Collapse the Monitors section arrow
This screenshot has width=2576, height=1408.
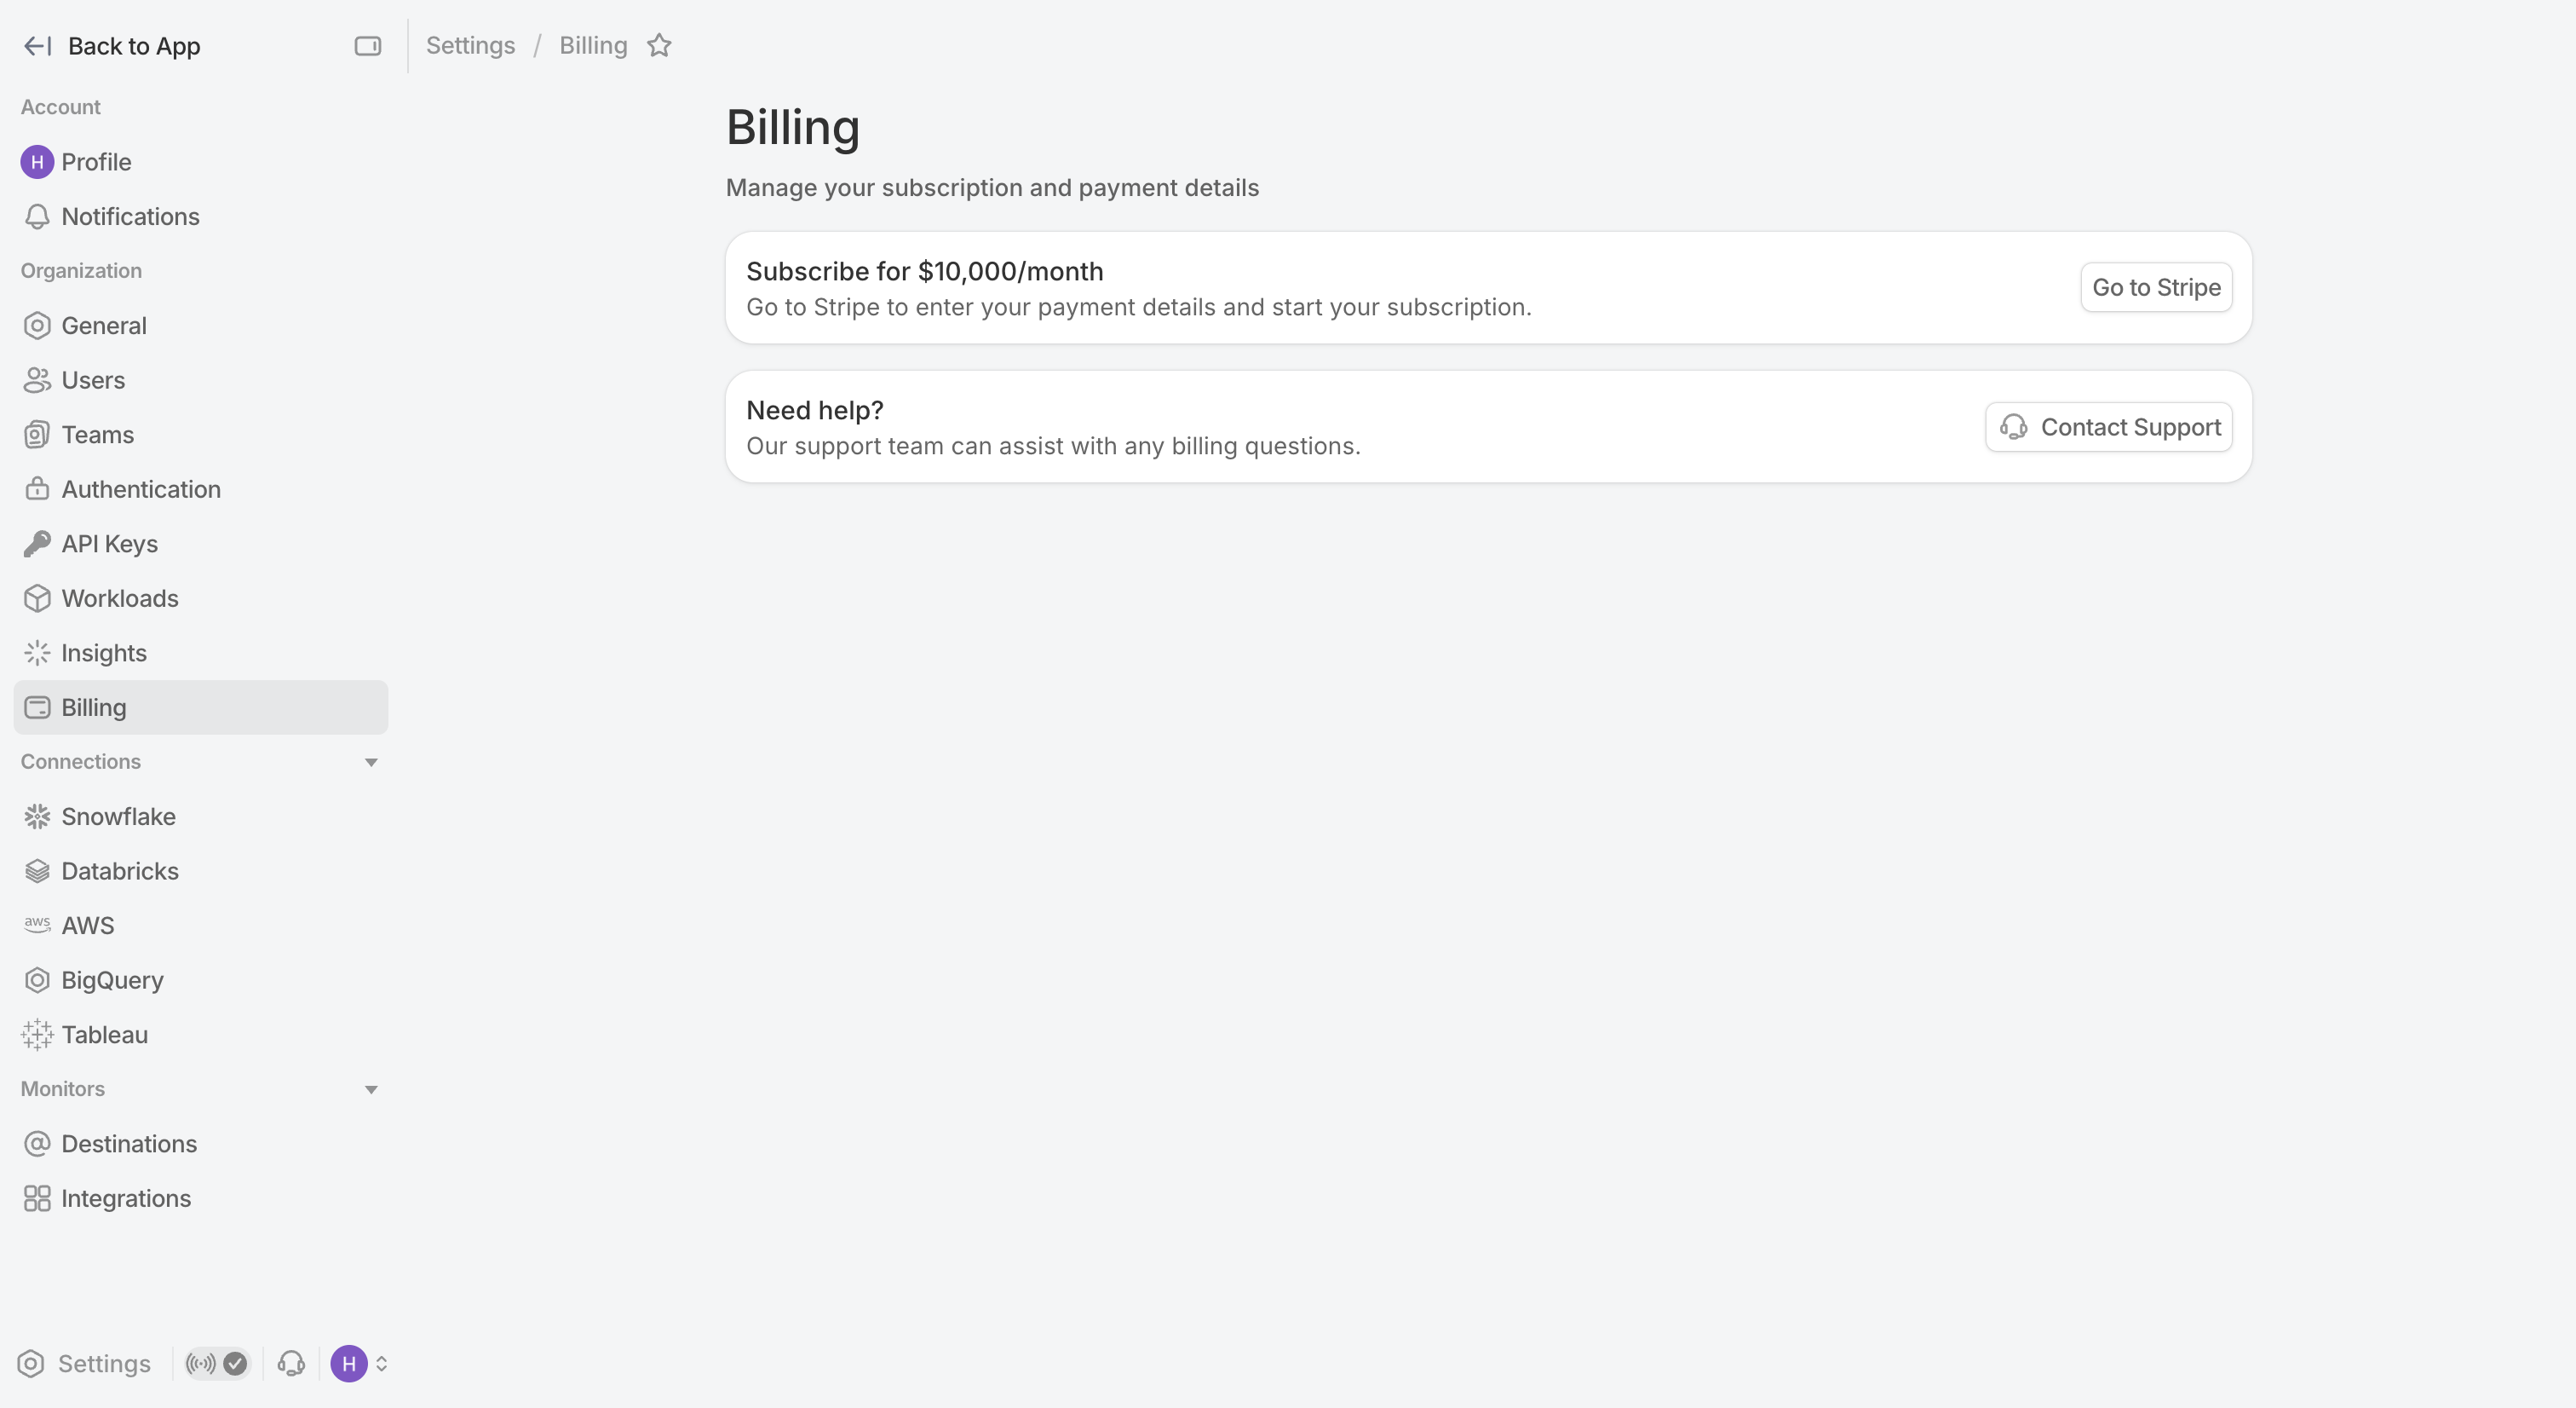[x=371, y=1090]
